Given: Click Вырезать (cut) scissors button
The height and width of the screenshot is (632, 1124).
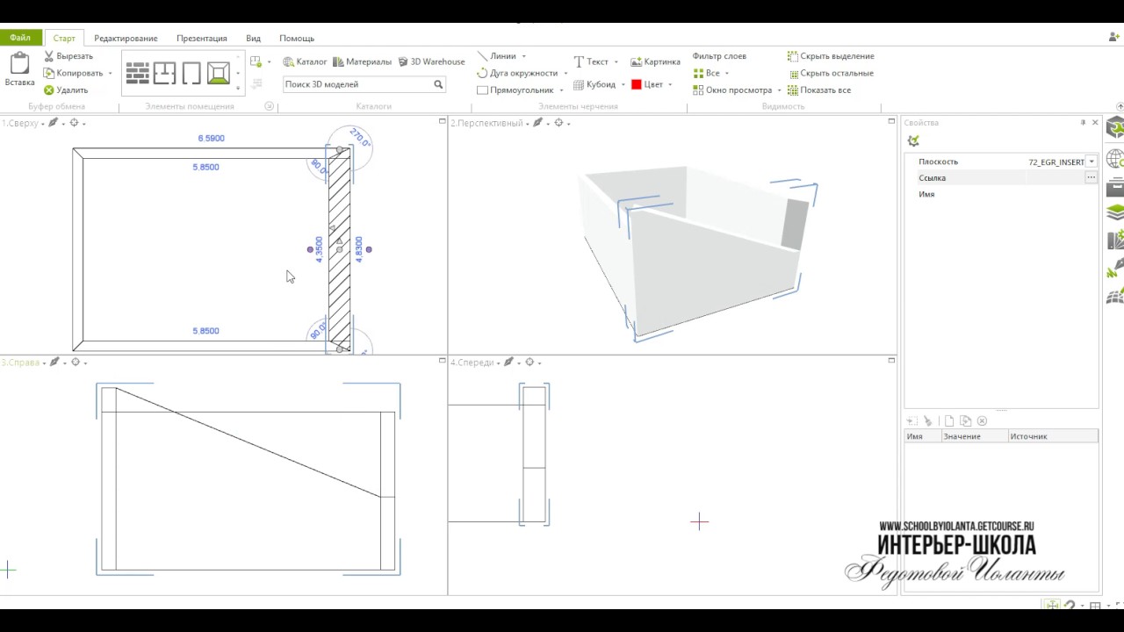Looking at the screenshot, I should click(68, 56).
